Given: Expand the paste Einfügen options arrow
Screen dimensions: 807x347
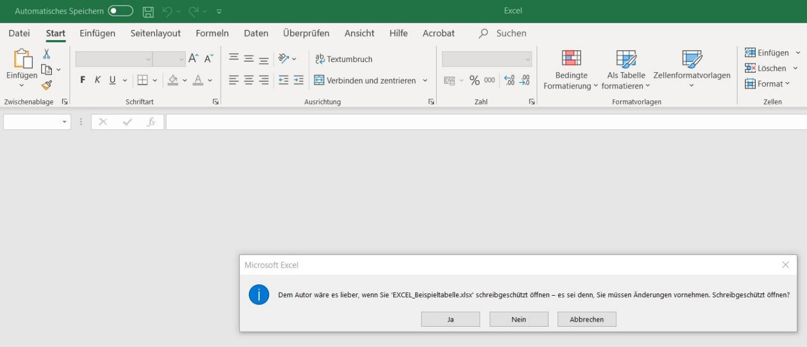Looking at the screenshot, I should 22,85.
